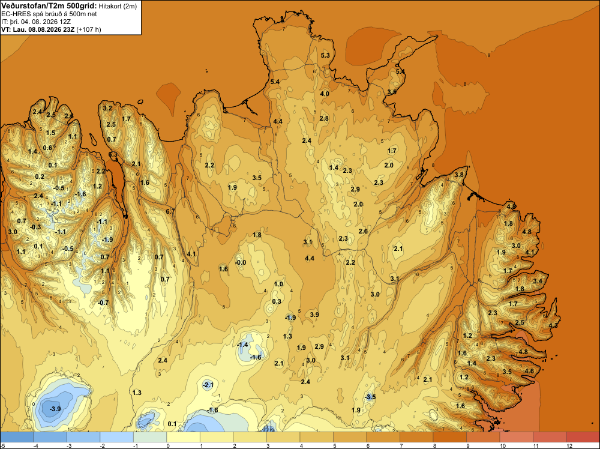Click the 'IT: þri. 04. 08. 2026 12Z' init time

click(36, 22)
